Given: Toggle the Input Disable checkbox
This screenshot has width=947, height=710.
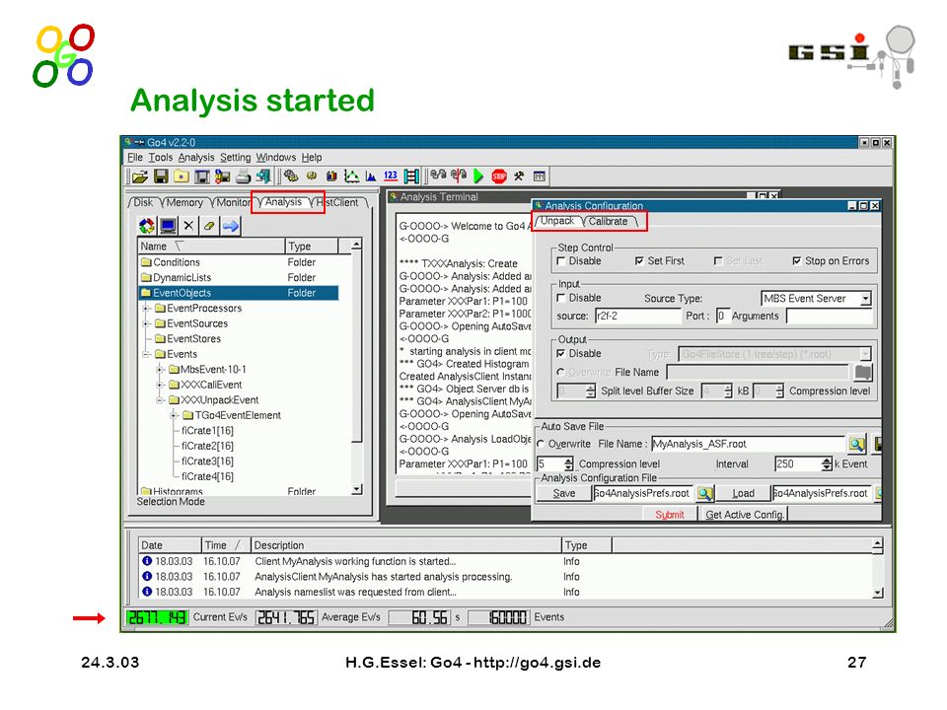Looking at the screenshot, I should [x=561, y=298].
